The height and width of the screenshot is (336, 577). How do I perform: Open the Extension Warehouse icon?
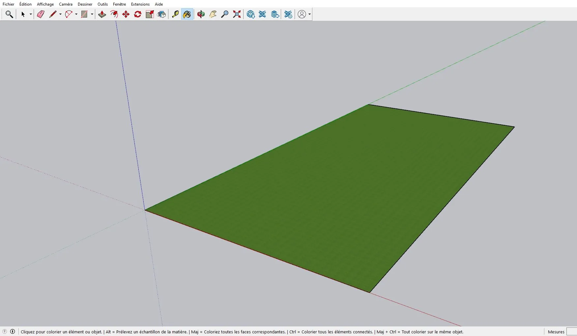(262, 14)
